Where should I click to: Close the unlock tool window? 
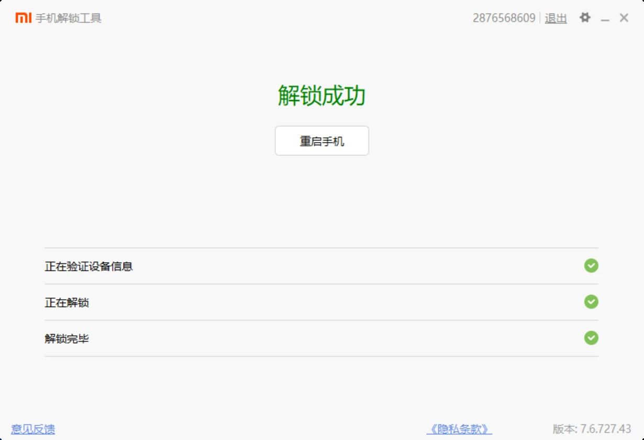pyautogui.click(x=624, y=17)
